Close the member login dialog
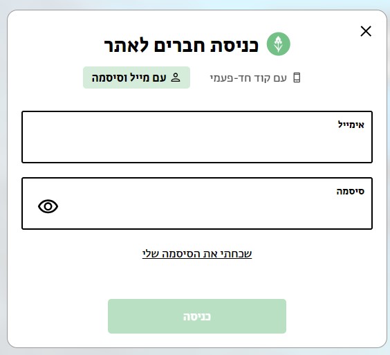The height and width of the screenshot is (355, 390). (x=366, y=31)
